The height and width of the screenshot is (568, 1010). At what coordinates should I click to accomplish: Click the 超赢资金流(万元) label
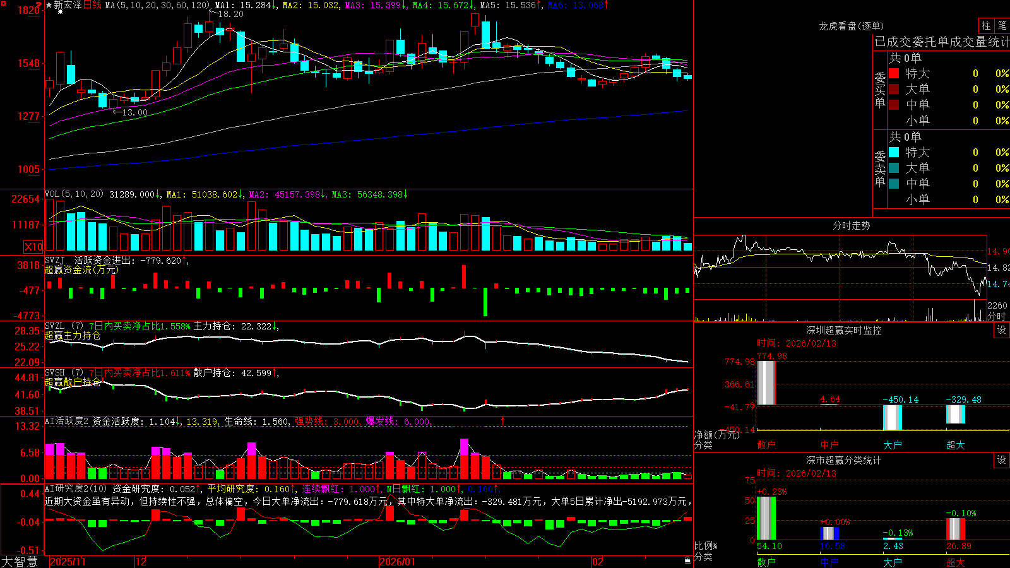point(81,270)
